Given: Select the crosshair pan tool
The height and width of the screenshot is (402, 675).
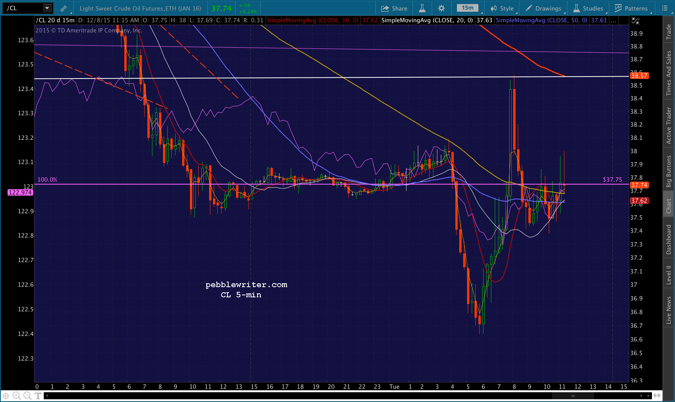Looking at the screenshot, I should 6,396.
